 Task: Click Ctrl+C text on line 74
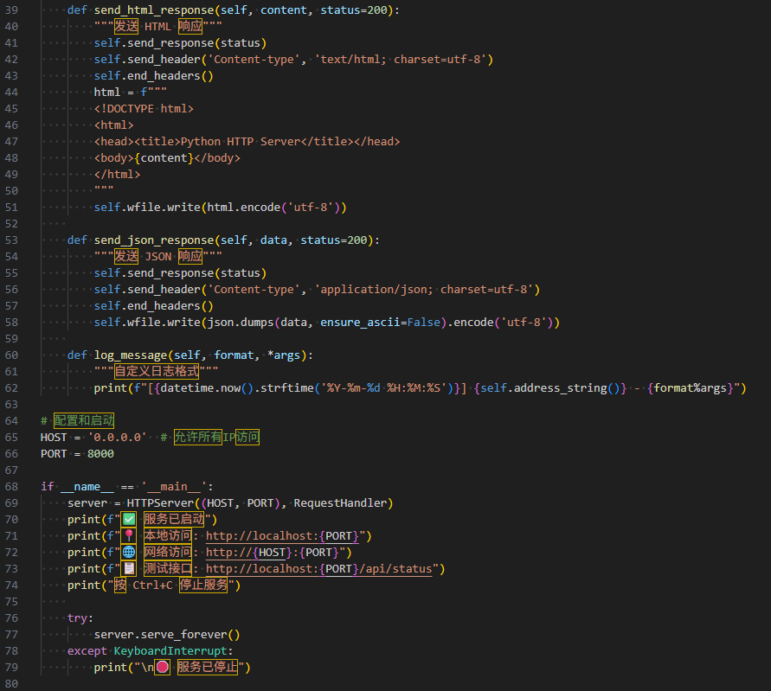point(153,585)
